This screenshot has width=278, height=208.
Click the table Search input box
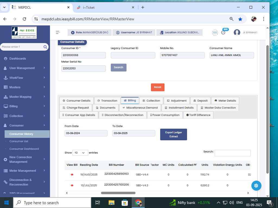(232, 153)
